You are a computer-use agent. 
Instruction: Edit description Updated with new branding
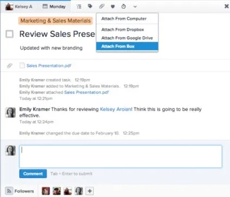51,48
